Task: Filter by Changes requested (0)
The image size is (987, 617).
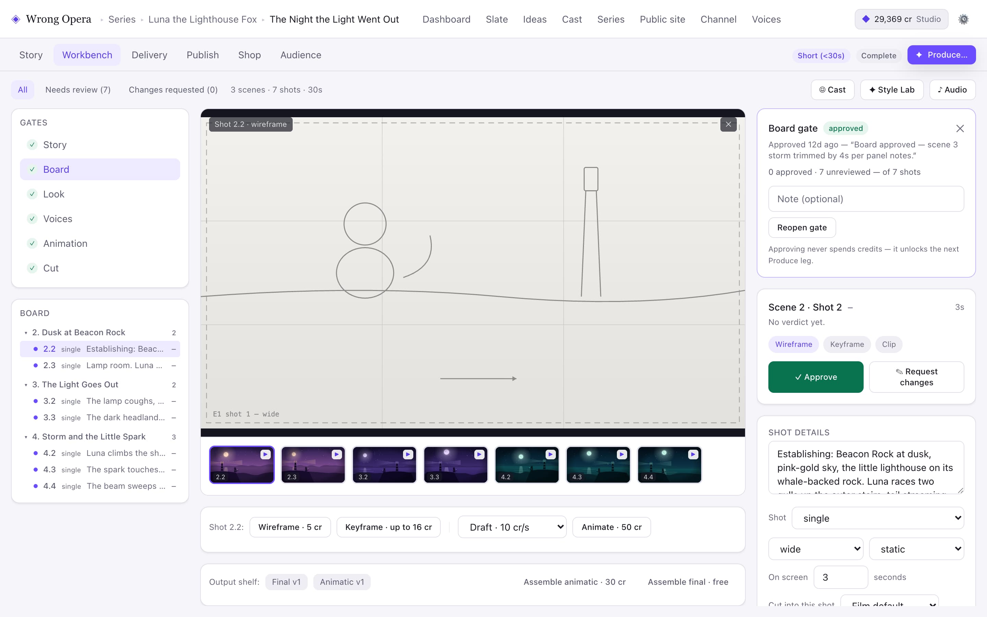Action: click(x=173, y=90)
